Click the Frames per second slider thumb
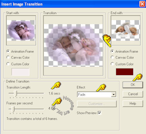Viewport: 146px width, 134px height. pos(13,110)
